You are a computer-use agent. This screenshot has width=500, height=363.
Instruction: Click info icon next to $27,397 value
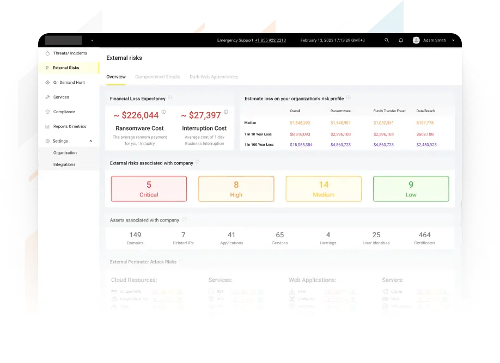tap(226, 112)
